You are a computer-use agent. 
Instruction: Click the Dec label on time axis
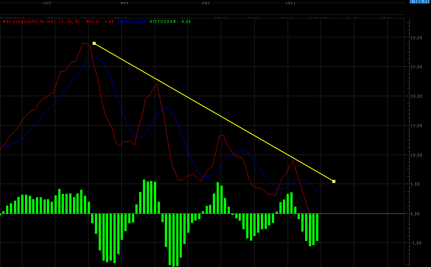point(206,3)
